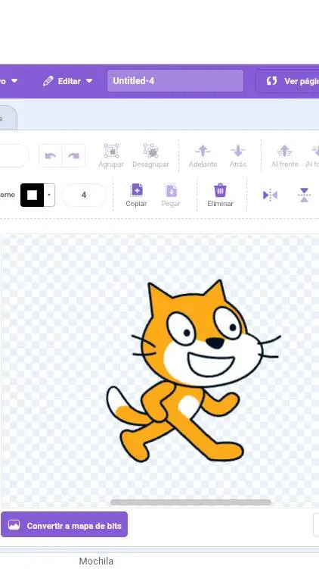
Task: Bring selection Al frente
Action: click(284, 155)
